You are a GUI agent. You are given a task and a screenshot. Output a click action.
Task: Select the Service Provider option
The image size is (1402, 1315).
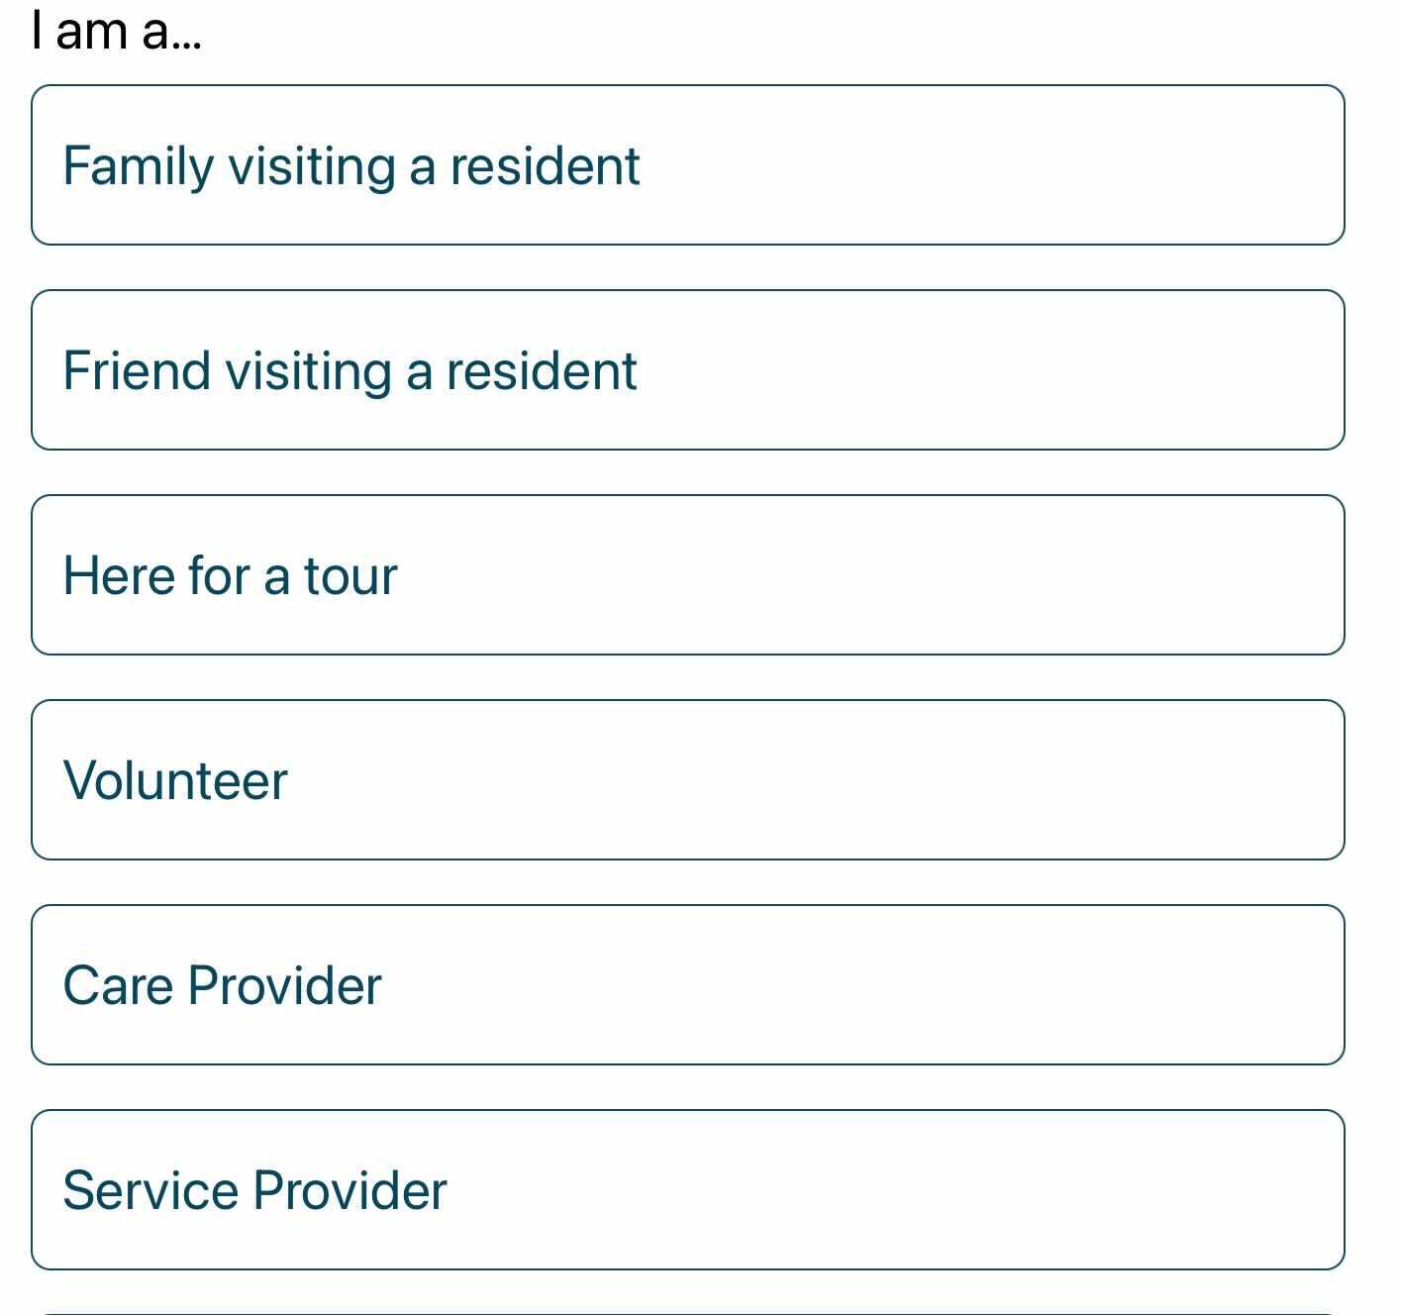point(688,1189)
